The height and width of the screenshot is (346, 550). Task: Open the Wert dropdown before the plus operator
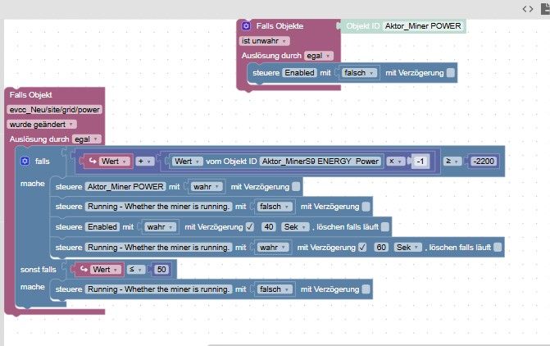click(115, 161)
